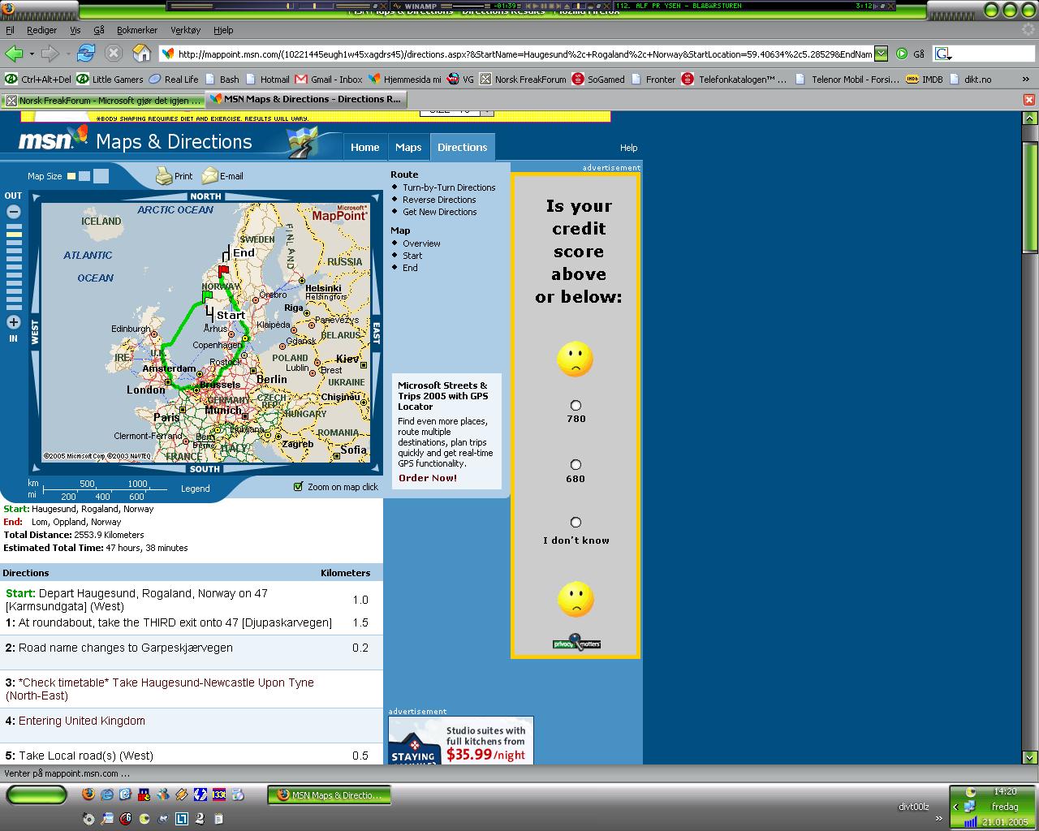The image size is (1039, 831).
Task: Open the search engine selector dropdown
Action: tap(943, 54)
